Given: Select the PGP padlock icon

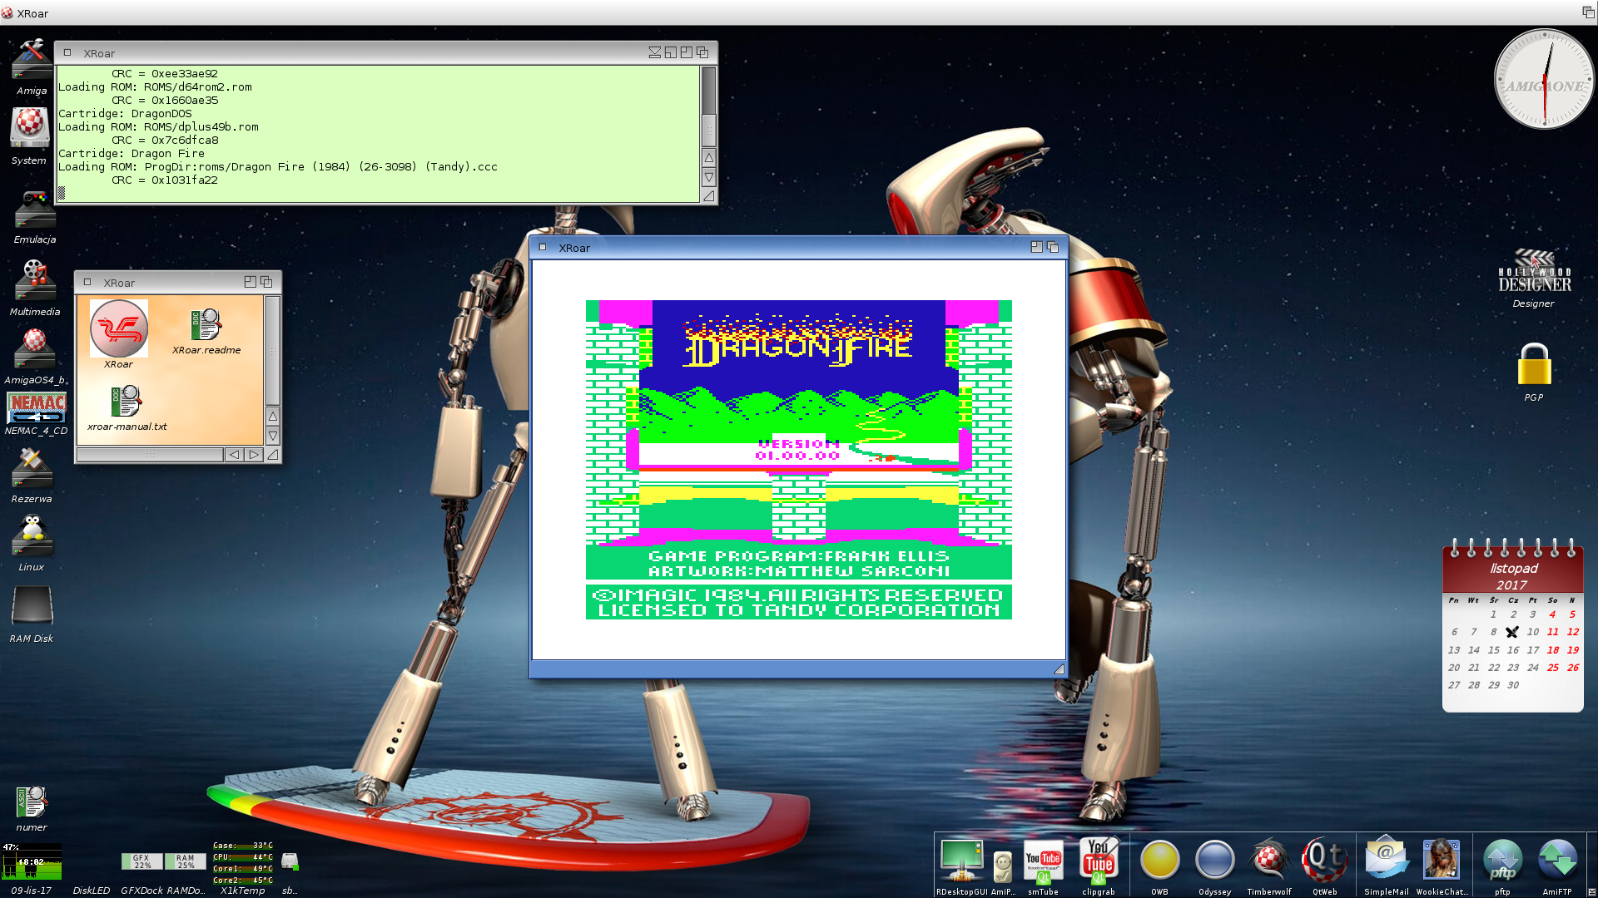Looking at the screenshot, I should coord(1534,364).
